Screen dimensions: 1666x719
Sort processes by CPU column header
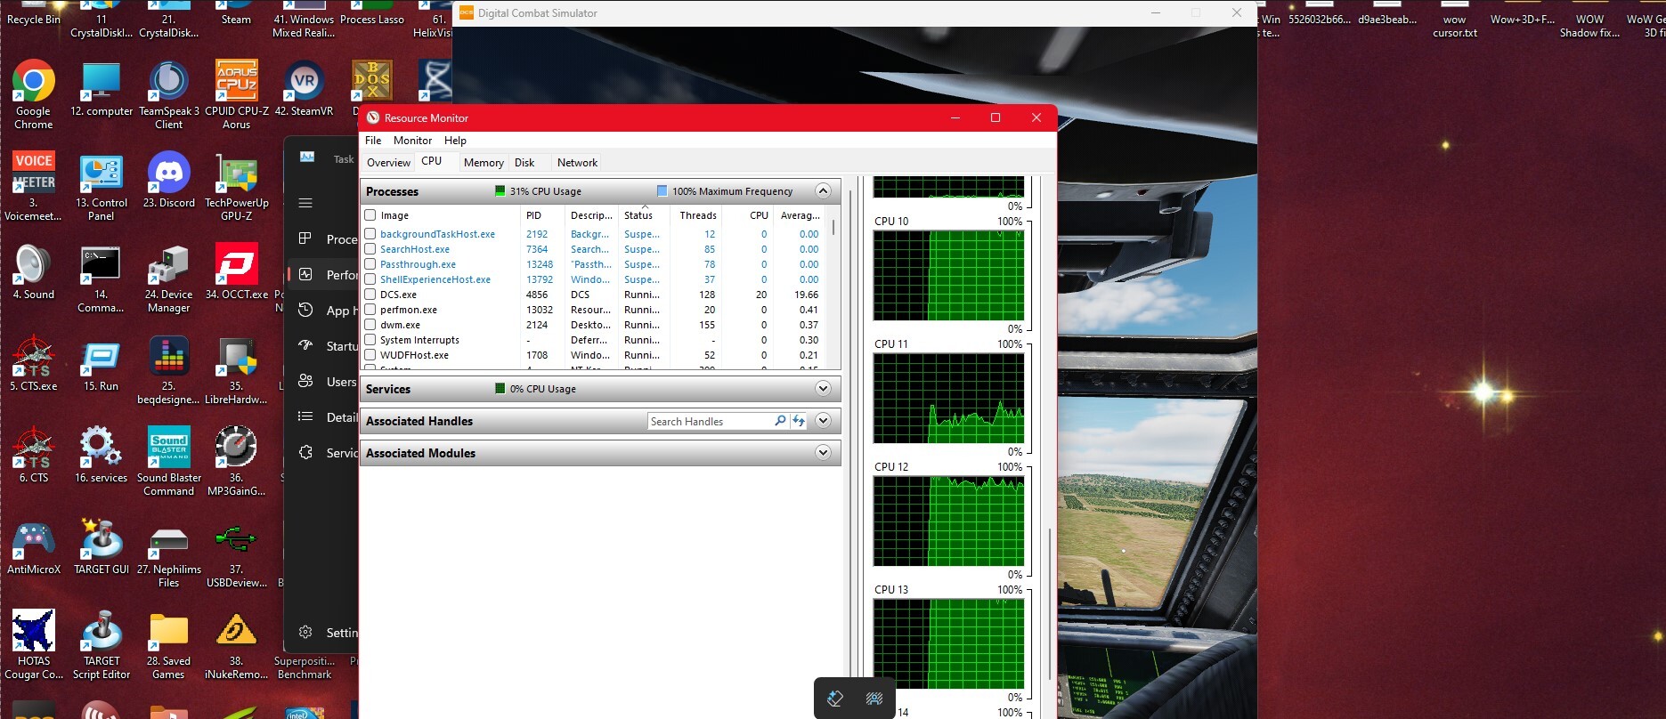748,215
